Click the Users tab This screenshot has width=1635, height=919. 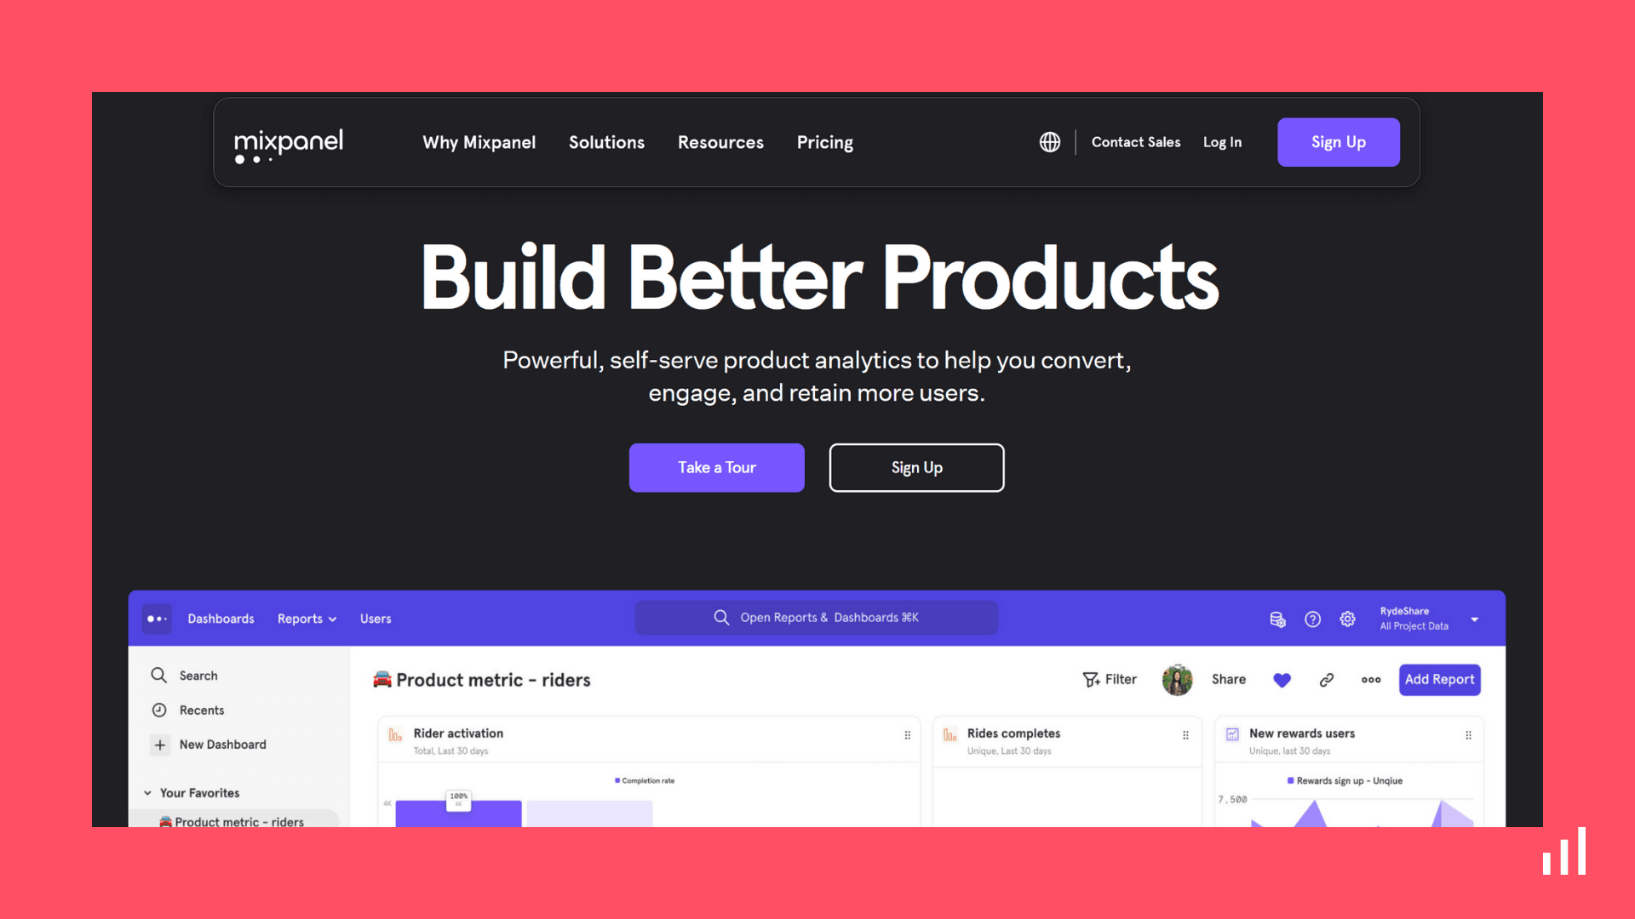coord(374,619)
